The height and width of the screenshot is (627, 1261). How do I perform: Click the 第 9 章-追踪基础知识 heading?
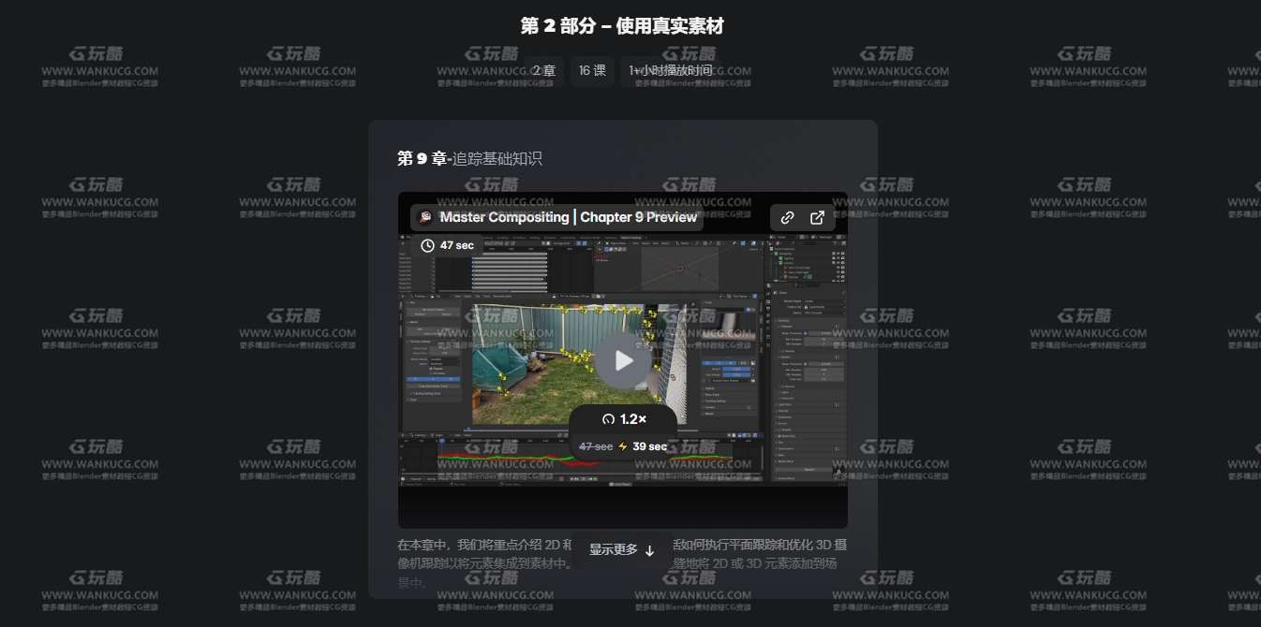469,159
